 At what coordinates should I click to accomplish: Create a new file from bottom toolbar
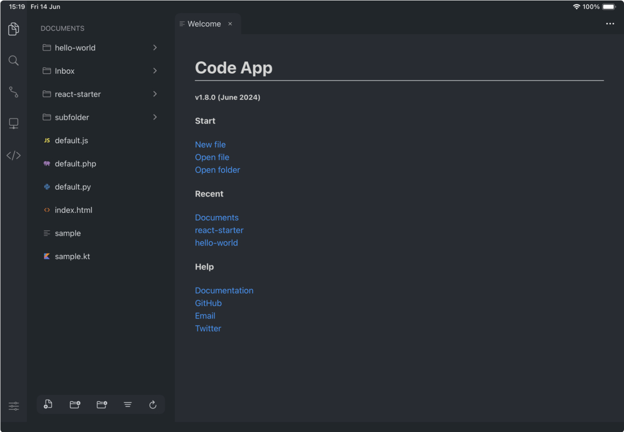(48, 404)
